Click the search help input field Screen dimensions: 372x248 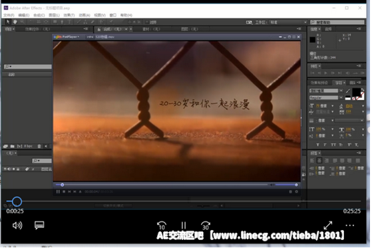pos(337,22)
